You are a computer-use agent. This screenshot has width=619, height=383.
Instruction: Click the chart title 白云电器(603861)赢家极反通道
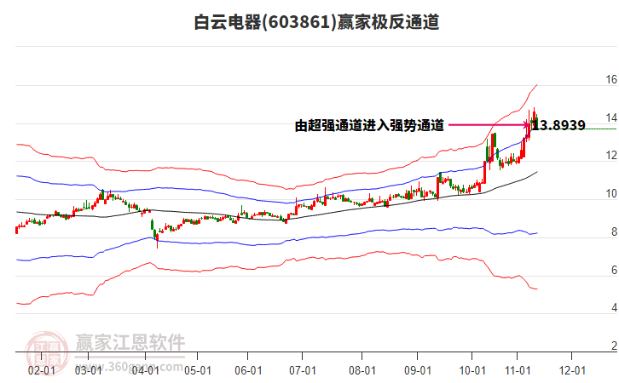[316, 22]
